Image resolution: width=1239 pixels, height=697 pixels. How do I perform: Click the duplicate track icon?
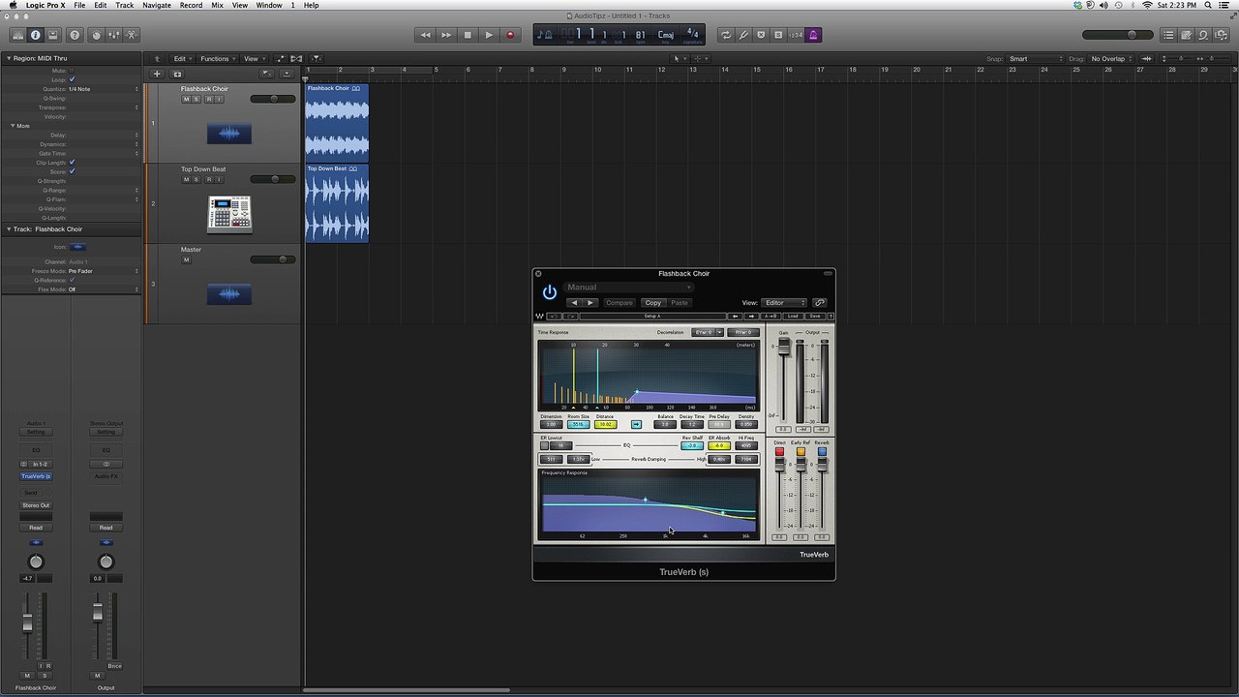[x=177, y=74]
